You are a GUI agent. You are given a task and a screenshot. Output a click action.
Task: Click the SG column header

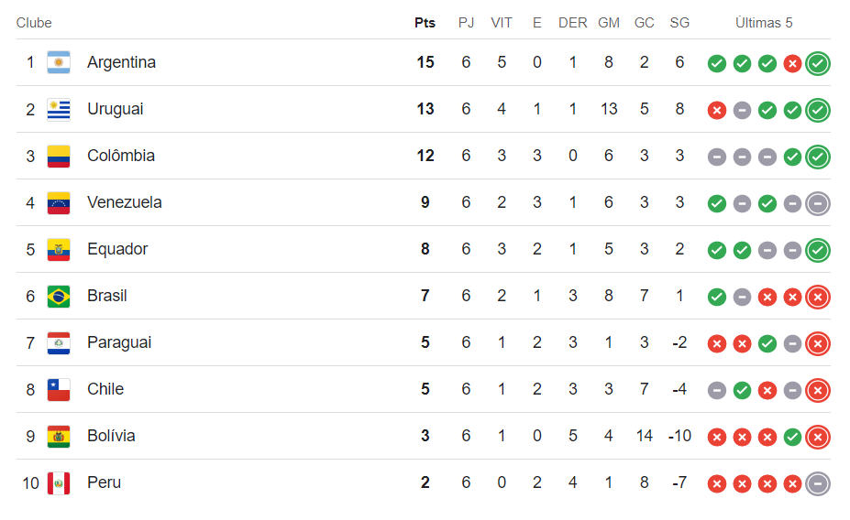point(679,23)
